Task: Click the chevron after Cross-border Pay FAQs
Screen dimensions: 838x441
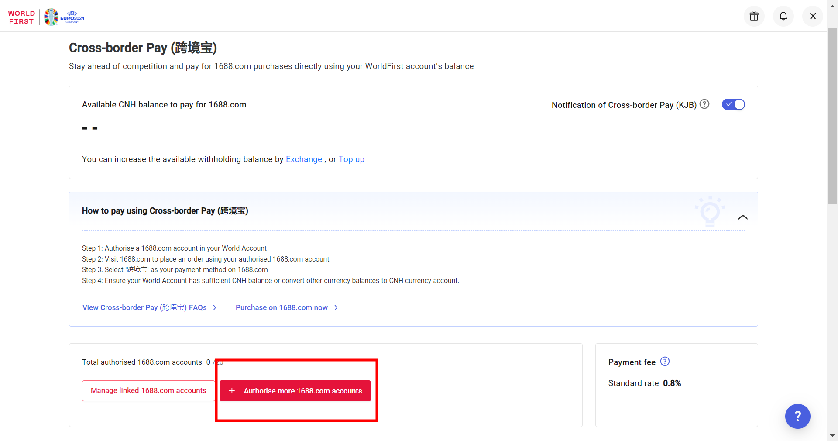Action: 215,308
